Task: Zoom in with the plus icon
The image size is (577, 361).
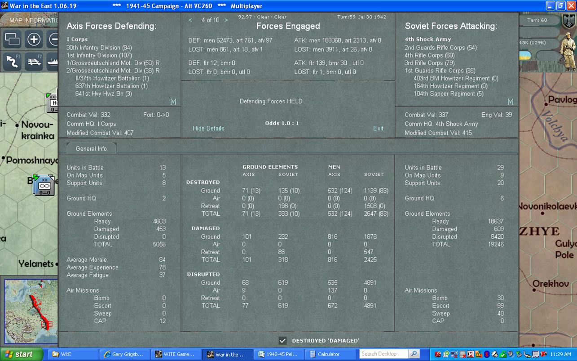Action: (34, 39)
